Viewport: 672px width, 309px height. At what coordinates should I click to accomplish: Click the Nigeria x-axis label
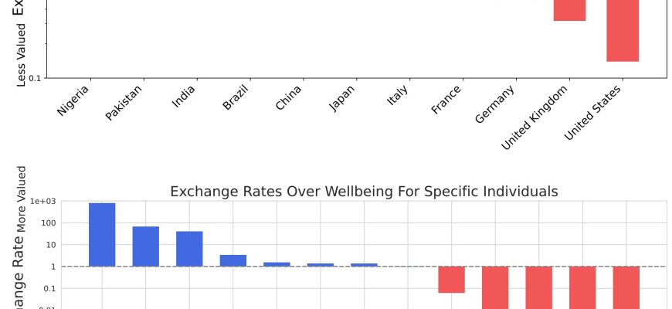click(x=73, y=101)
